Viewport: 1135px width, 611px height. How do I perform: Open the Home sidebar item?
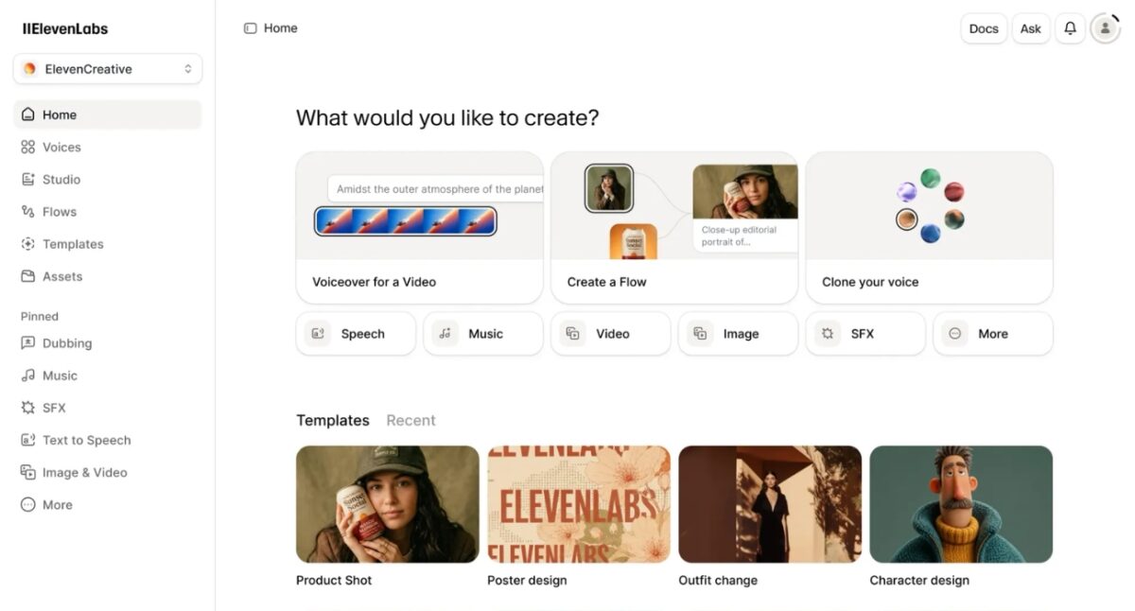[x=108, y=114]
